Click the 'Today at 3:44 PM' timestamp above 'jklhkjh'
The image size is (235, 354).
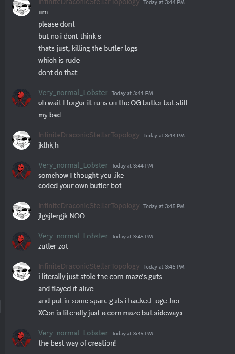[164, 136]
